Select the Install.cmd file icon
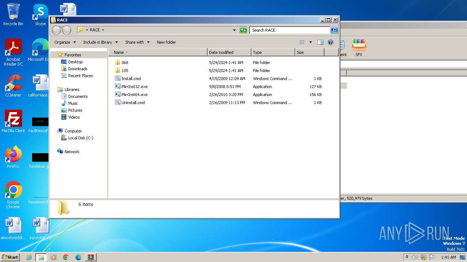 pos(117,79)
